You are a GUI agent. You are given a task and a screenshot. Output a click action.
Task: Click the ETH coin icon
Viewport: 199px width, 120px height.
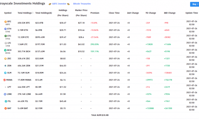pos(6,29)
